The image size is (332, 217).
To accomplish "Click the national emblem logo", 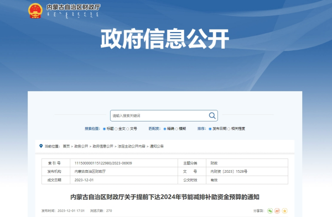I will (x=35, y=11).
